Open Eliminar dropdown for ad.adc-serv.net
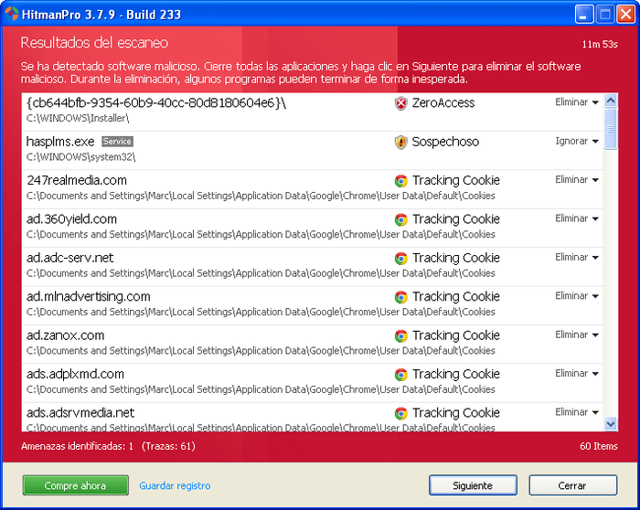Viewport: 640px width, 510px height. [x=577, y=257]
